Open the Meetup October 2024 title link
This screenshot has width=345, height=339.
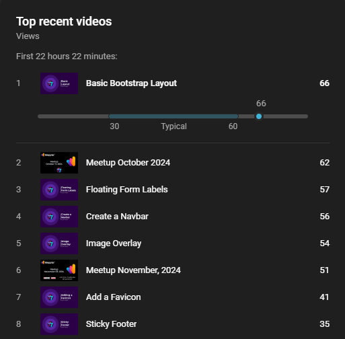[128, 163]
